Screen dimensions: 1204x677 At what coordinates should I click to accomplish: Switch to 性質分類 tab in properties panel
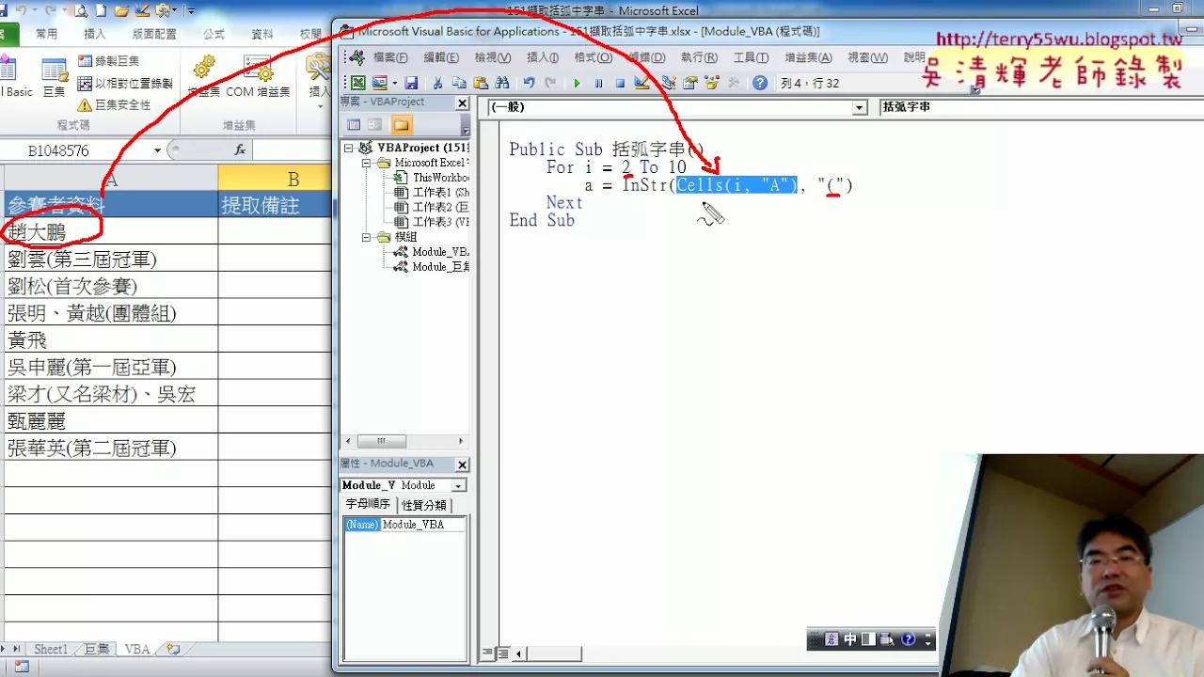tap(422, 506)
